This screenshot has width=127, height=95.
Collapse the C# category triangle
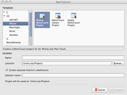click(4, 16)
